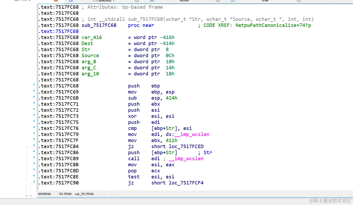
Task: Toggle breakpoint dot at call edi line
Action: [x=34, y=158]
